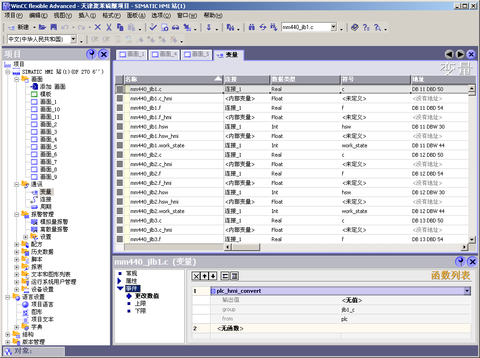Image resolution: width=480 pixels, height=358 pixels.
Task: Click the Cut scissors icon in toolbar
Action: (x=109, y=27)
